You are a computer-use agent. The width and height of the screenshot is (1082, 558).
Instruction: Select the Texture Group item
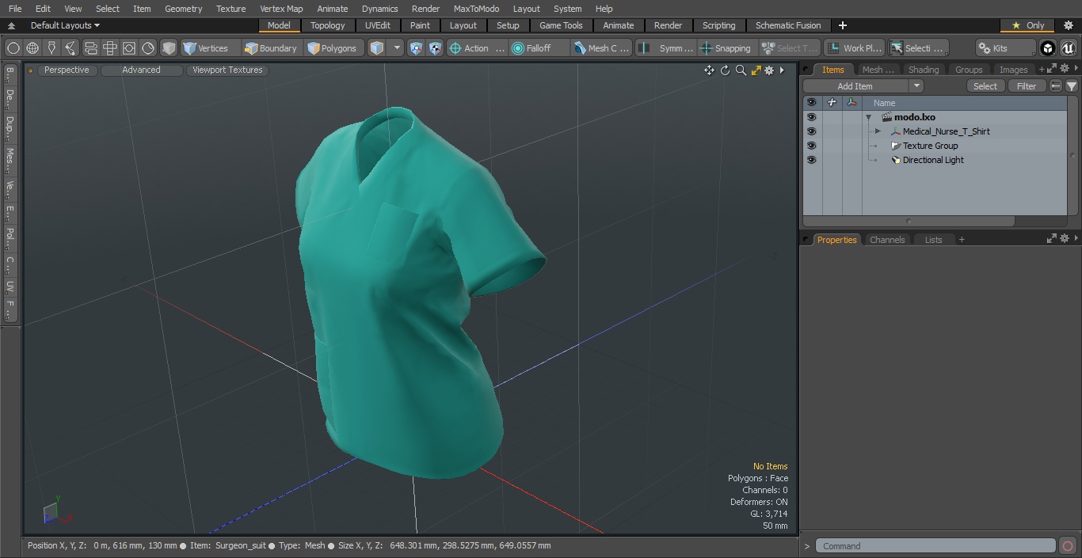tap(930, 146)
